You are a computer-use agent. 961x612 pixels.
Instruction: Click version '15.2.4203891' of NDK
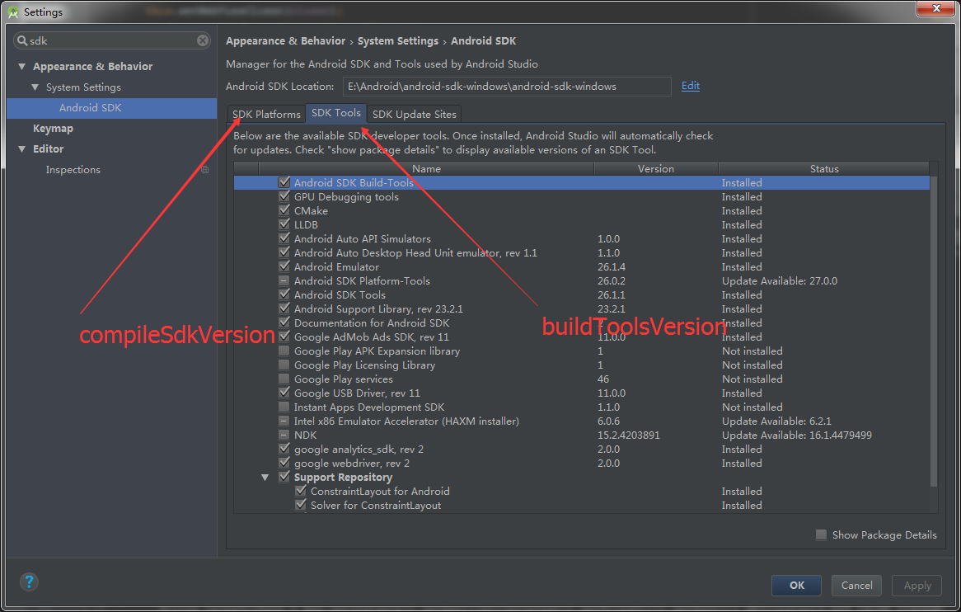tap(628, 435)
